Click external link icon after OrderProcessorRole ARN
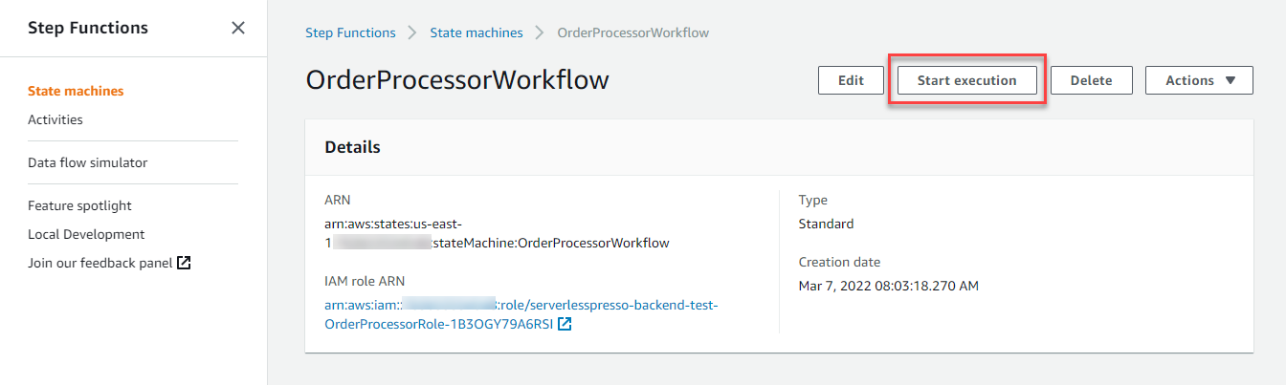The width and height of the screenshot is (1286, 385). coord(565,325)
